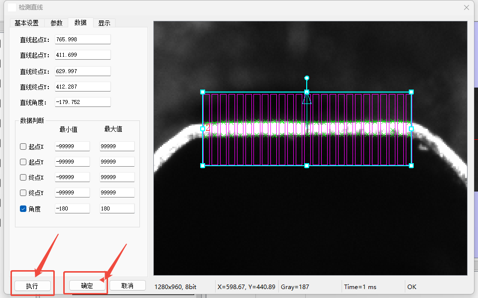Select the ROI bottom-middle edge handle
Screen dimensions: 478x298
(x=307, y=165)
